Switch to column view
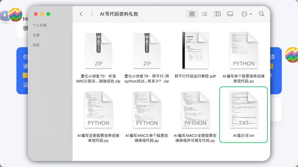Screen dimensions: 298x167 (x=217, y=14)
